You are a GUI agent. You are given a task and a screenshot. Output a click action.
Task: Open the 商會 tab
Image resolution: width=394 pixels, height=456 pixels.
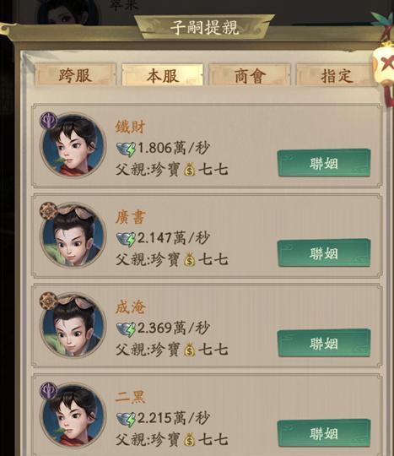click(250, 75)
